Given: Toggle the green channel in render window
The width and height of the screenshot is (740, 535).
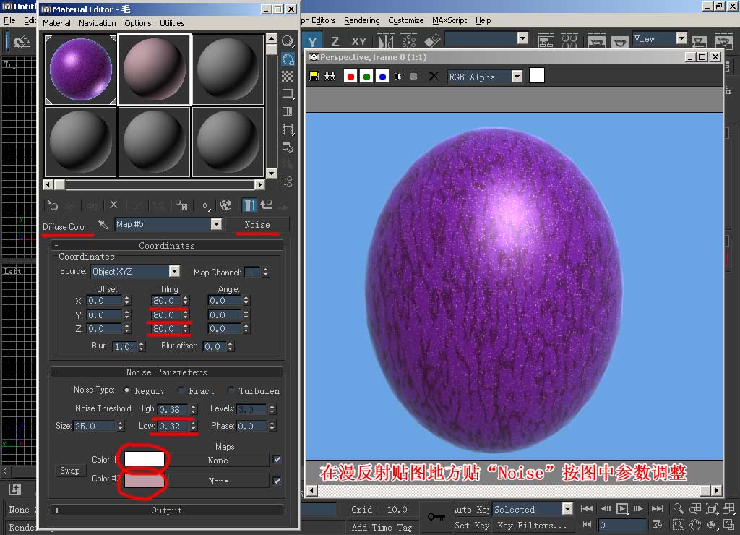Looking at the screenshot, I should pos(366,77).
